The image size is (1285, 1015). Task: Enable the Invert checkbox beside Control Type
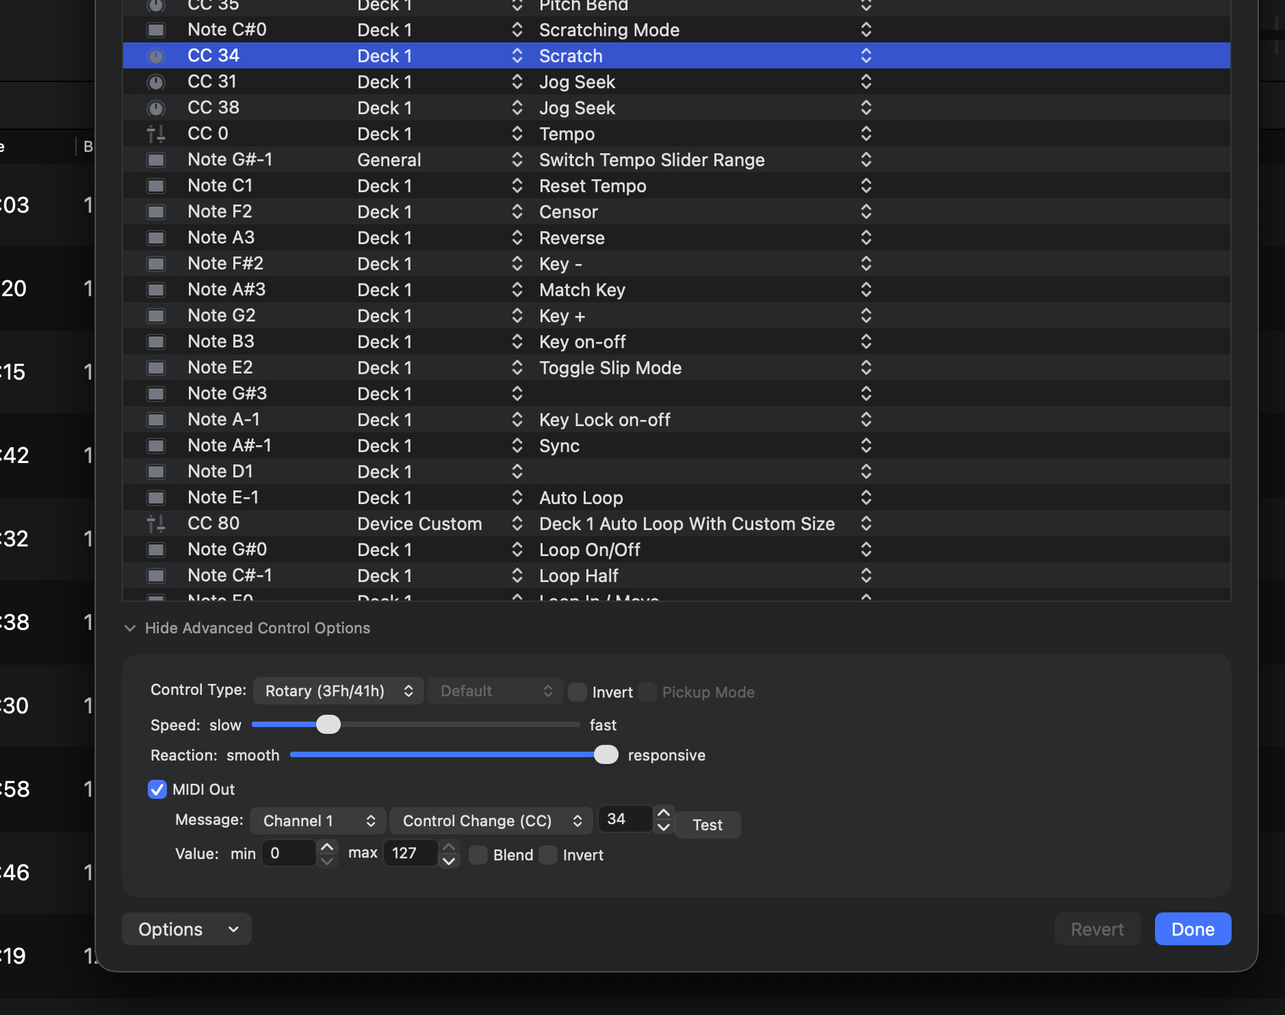point(577,692)
